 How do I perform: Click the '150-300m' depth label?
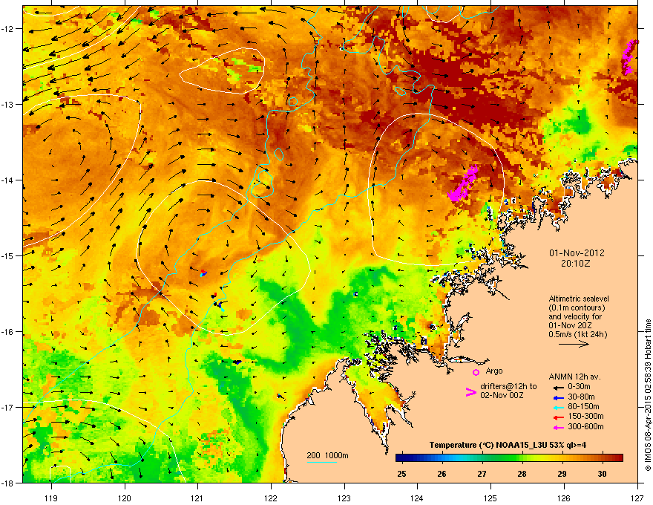585,416
